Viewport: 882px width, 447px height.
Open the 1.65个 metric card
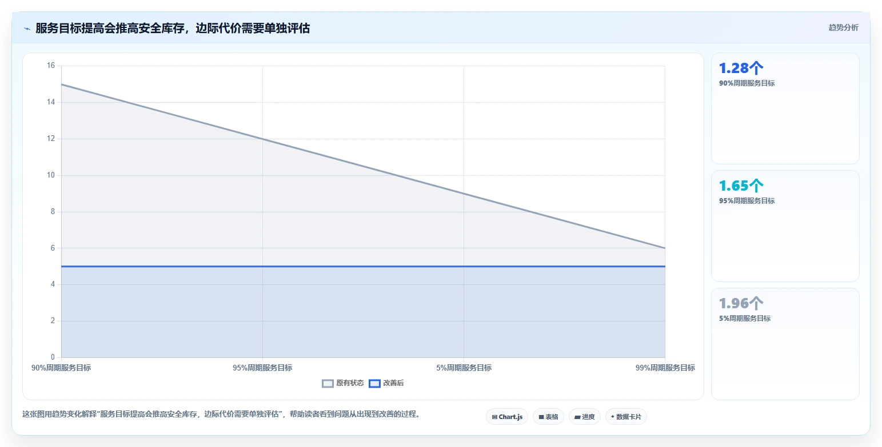click(785, 226)
